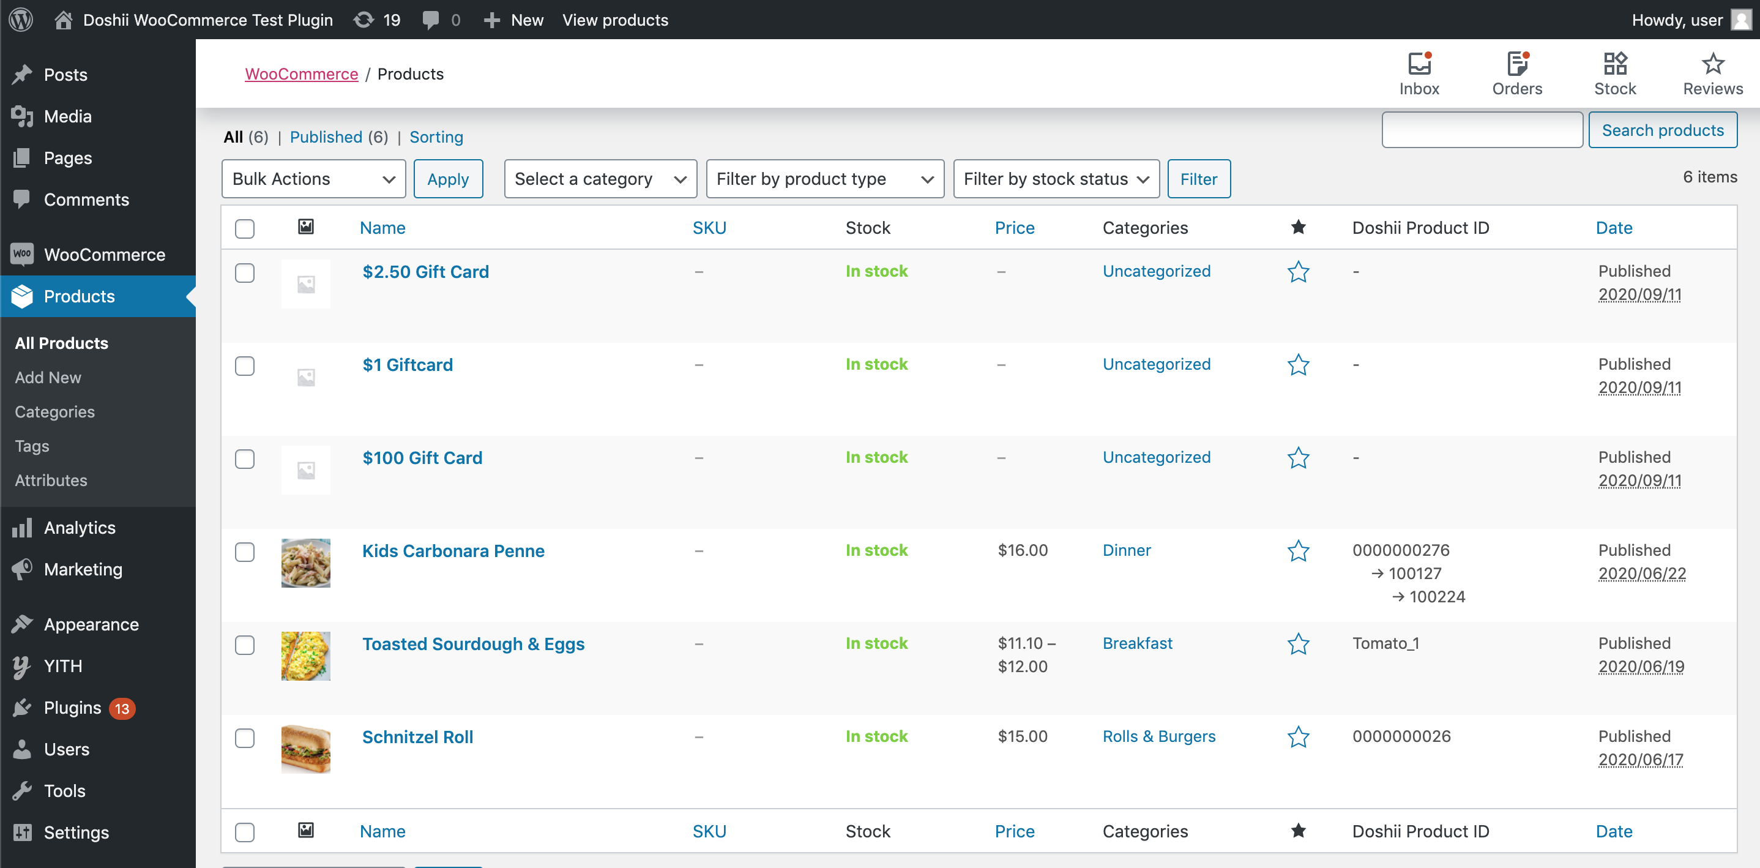This screenshot has height=868, width=1760.
Task: Sort products by Name column header
Action: pos(382,228)
